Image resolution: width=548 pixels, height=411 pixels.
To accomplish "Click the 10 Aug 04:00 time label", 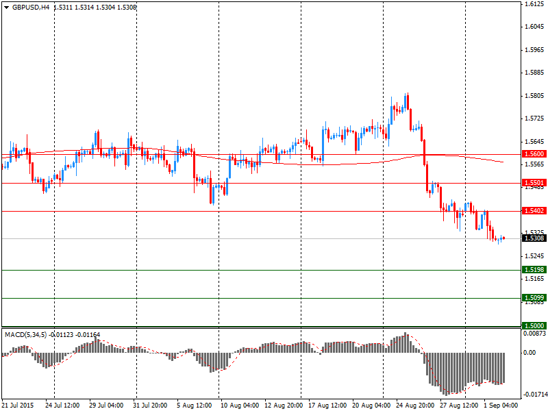I will [x=240, y=406].
